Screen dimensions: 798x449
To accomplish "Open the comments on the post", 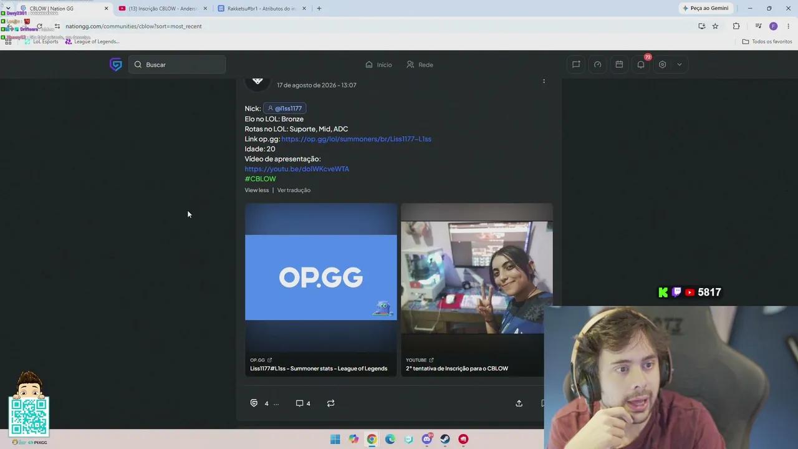I will [303, 403].
